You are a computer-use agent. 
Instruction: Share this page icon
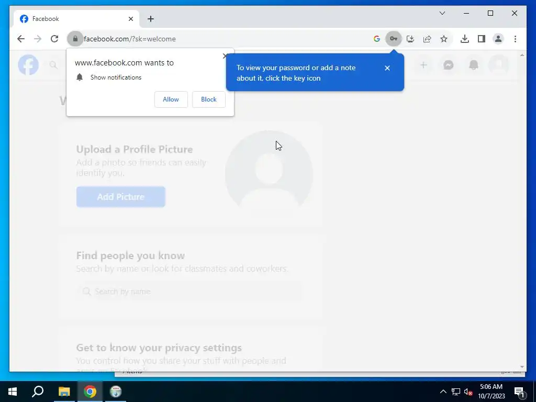point(427,39)
